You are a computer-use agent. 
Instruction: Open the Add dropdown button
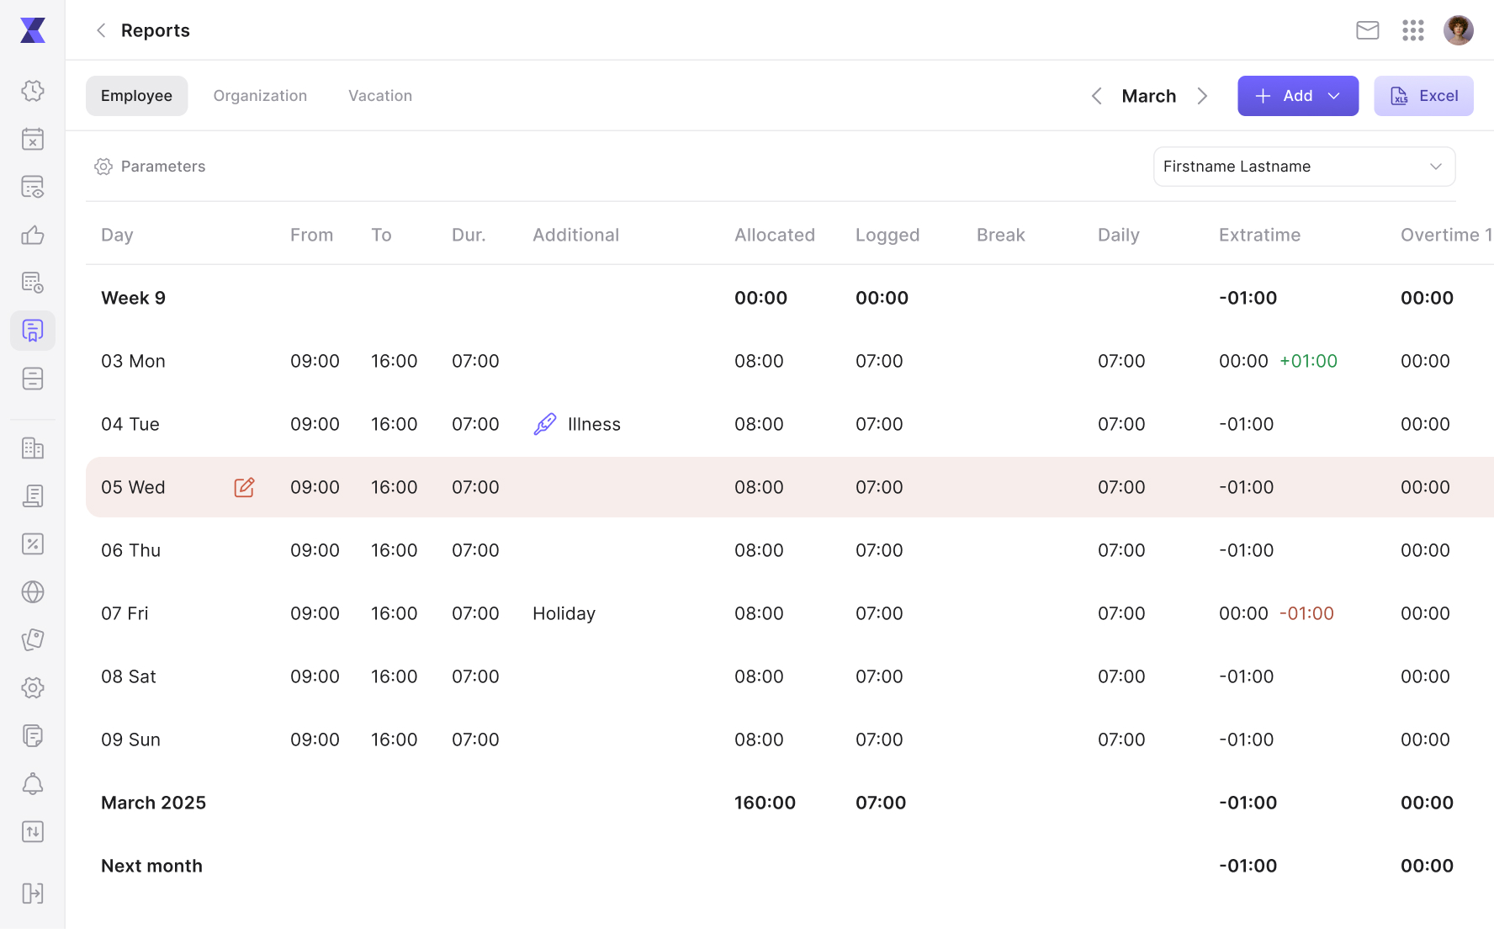coord(1298,96)
